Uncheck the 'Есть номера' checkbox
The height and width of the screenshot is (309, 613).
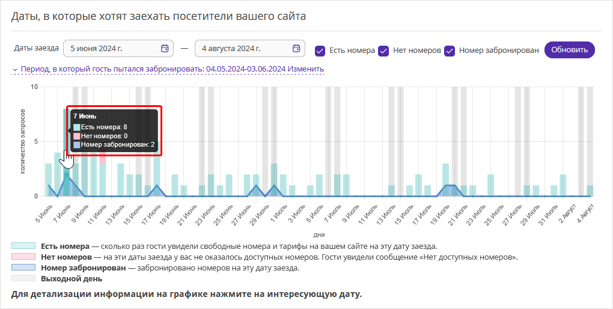(320, 51)
